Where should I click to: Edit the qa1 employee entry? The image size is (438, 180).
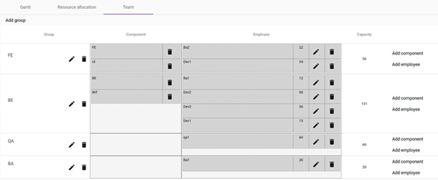tap(316, 142)
